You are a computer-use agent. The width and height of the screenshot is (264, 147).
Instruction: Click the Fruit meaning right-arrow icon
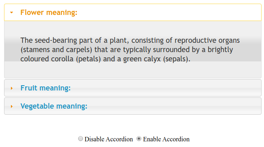click(x=12, y=88)
